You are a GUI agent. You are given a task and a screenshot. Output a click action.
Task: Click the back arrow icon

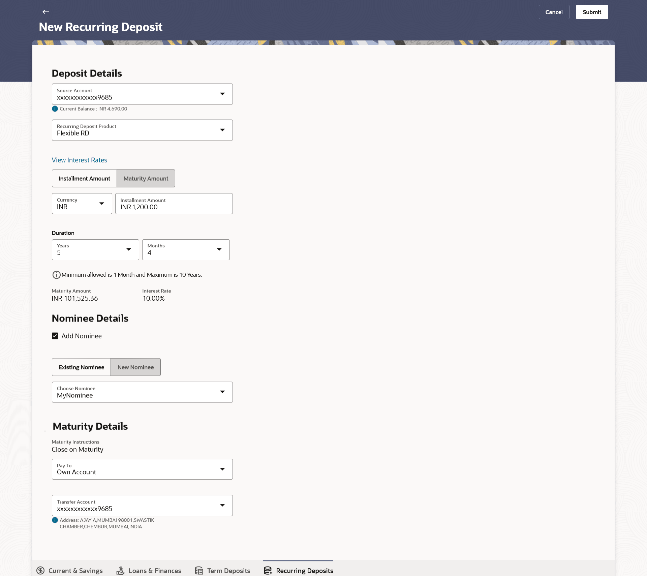coord(46,12)
